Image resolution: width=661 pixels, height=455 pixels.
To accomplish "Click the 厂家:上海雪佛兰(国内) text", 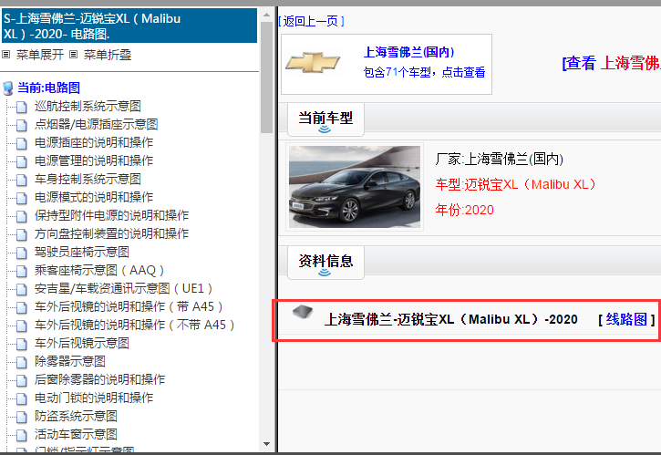I will [x=499, y=159].
